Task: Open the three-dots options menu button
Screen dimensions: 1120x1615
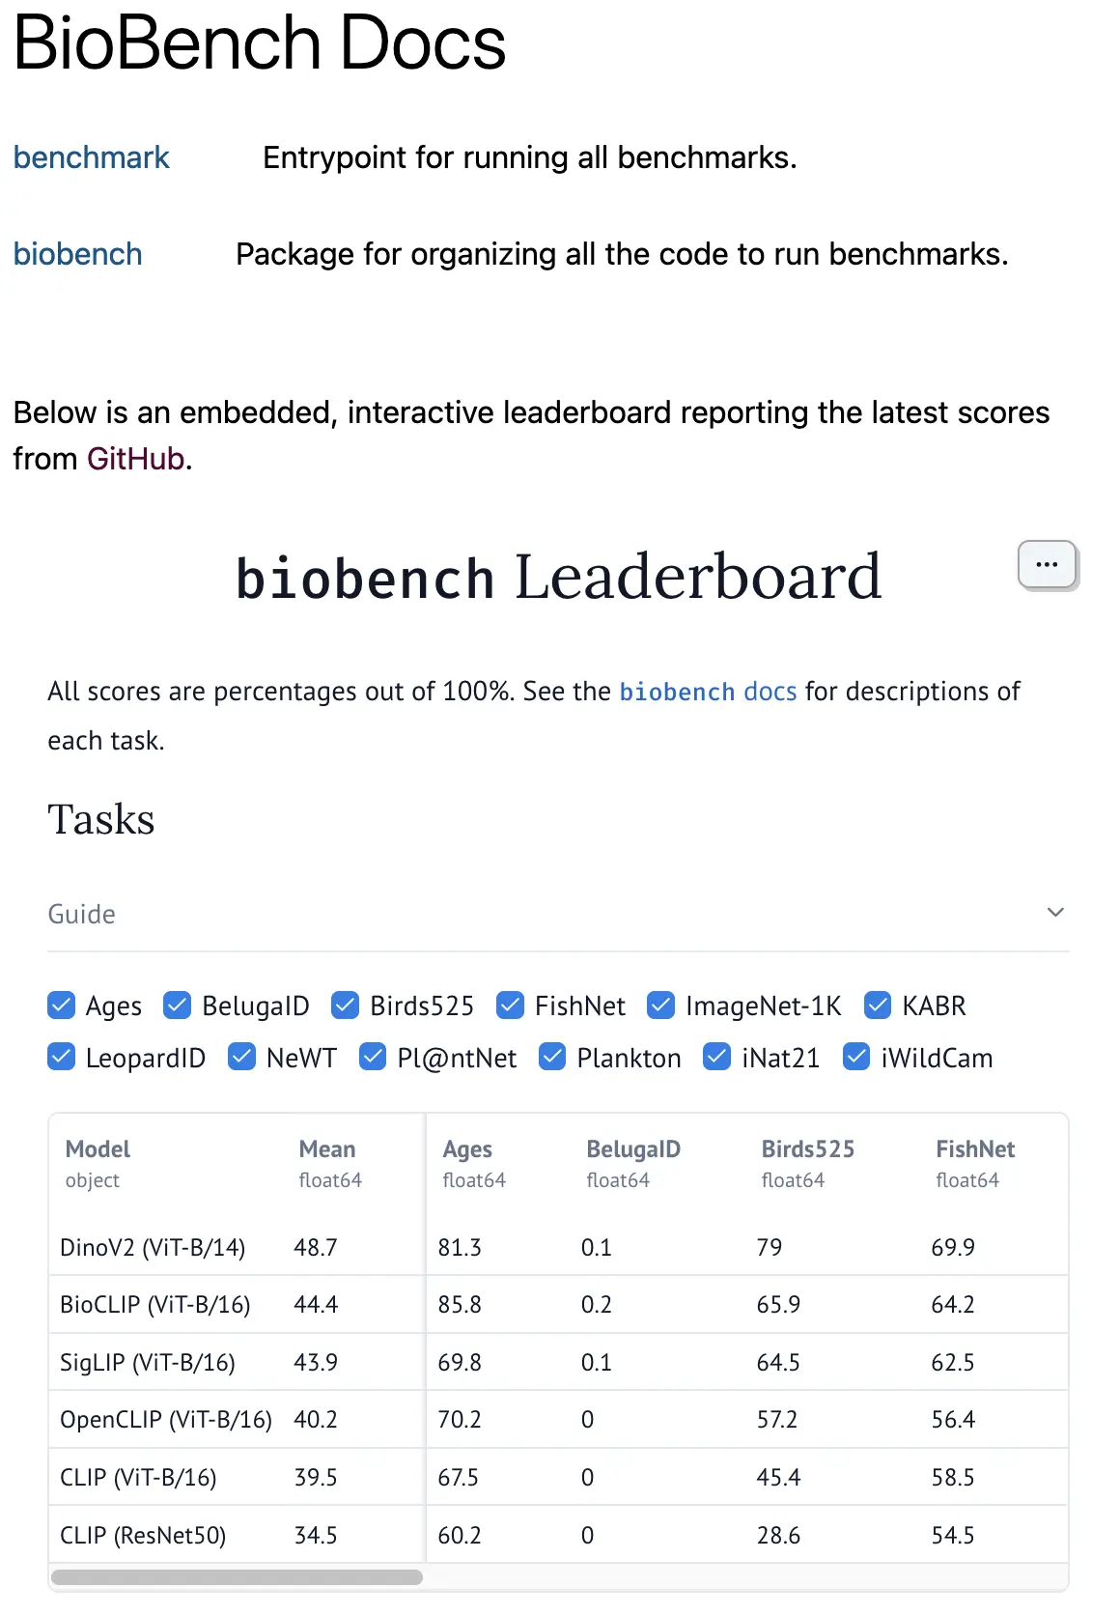Action: pyautogui.click(x=1047, y=564)
